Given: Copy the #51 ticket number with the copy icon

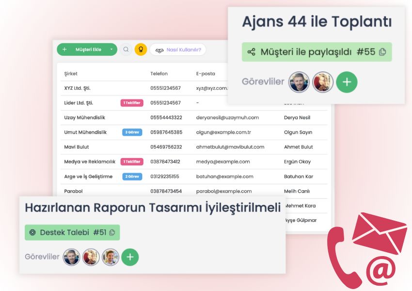Looking at the screenshot, I should pyautogui.click(x=112, y=232).
